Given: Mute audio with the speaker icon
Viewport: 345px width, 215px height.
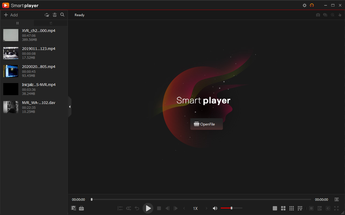Looking at the screenshot, I should tap(215, 208).
